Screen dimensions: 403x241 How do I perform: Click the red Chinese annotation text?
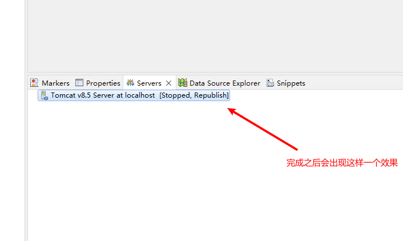pyautogui.click(x=342, y=163)
